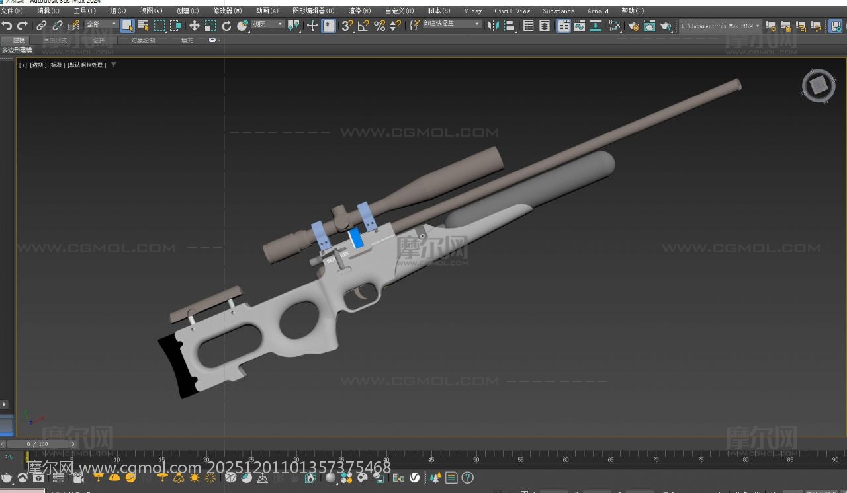Open the 渲染(R) menu
Screen dimensions: 847x493
[x=359, y=11]
